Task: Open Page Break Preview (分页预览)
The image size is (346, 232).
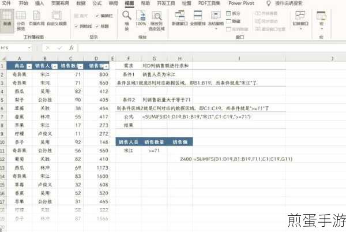Action: pyautogui.click(x=21, y=21)
